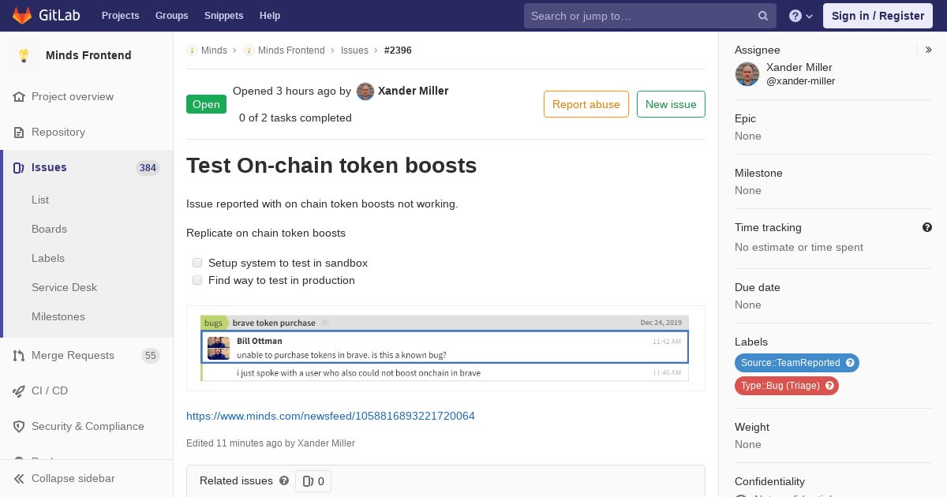Click 'No estimate or time spent' text

pyautogui.click(x=799, y=247)
